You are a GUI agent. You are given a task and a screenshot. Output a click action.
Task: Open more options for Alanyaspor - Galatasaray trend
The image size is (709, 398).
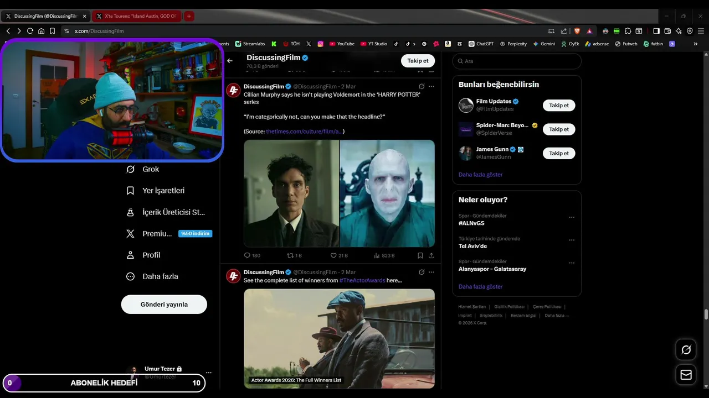coord(572,263)
